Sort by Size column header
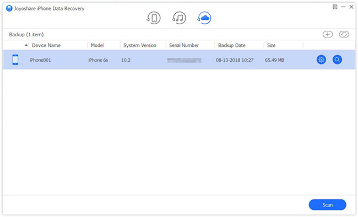The image size is (358, 217). click(x=271, y=45)
